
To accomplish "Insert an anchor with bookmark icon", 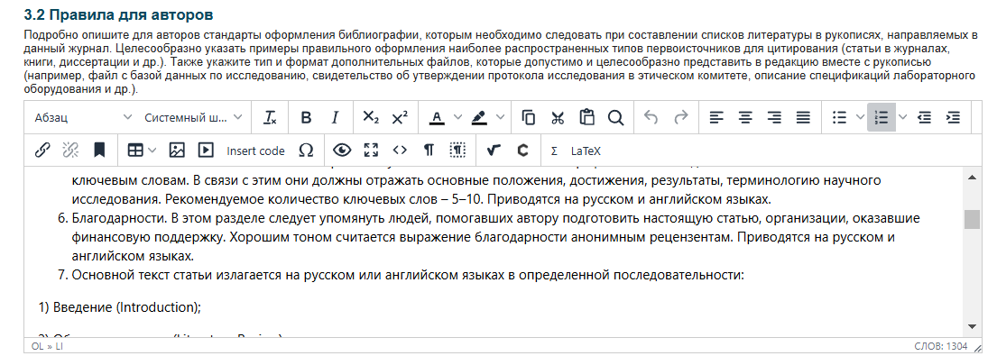I will [x=100, y=151].
